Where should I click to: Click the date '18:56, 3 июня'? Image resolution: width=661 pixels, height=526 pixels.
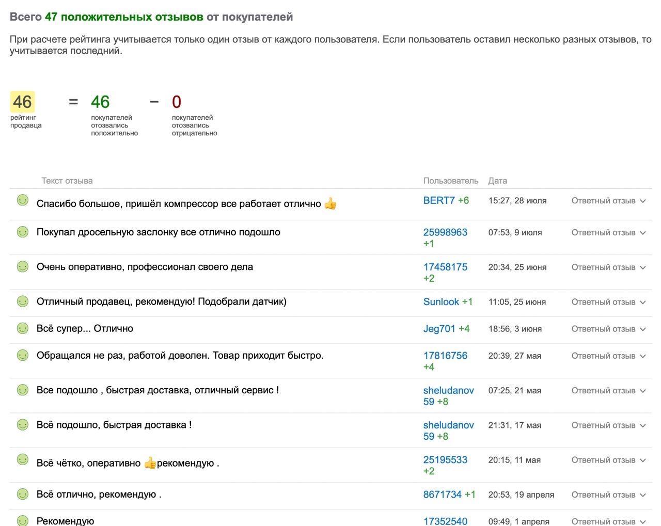coord(515,328)
